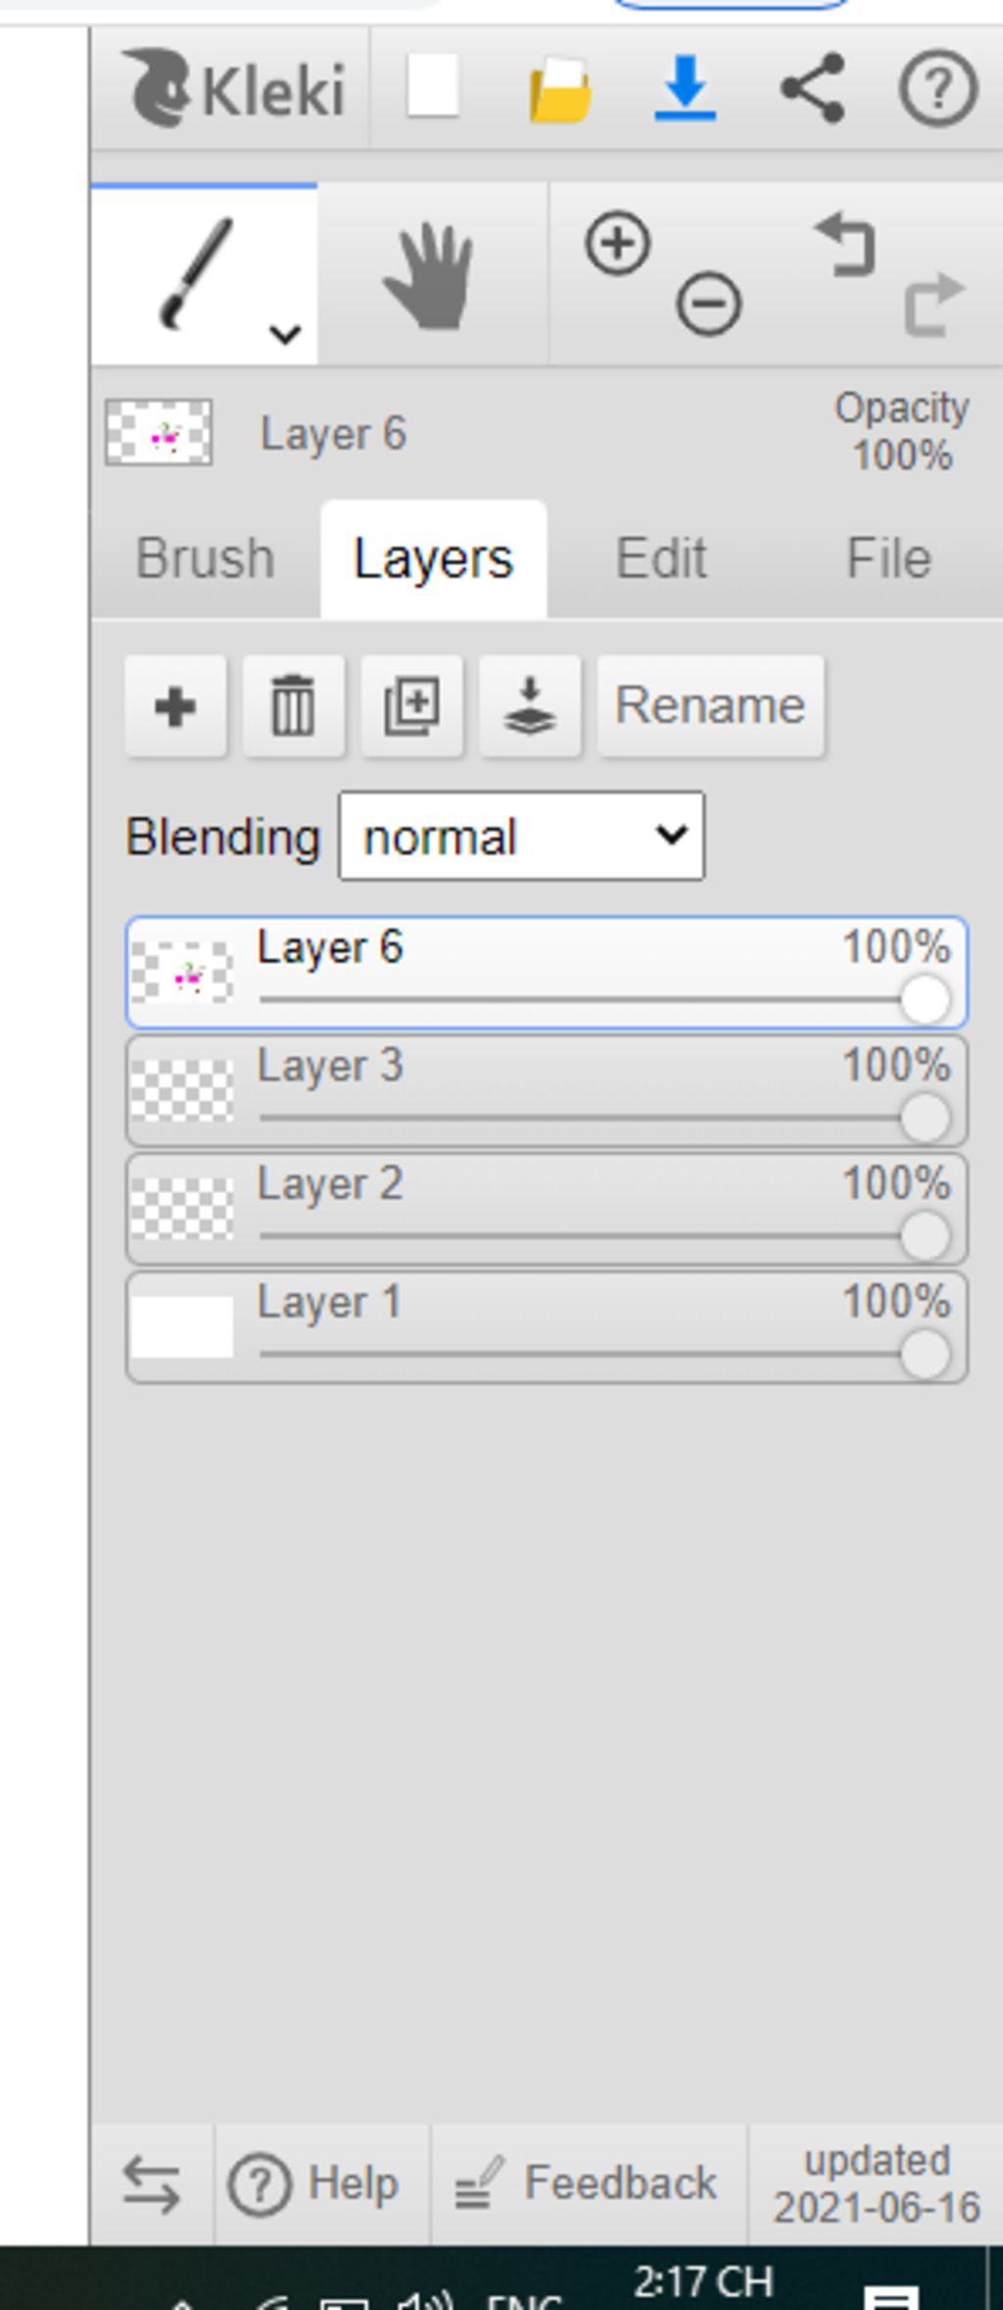This screenshot has width=1003, height=2310.
Task: Switch to the Brush tab
Action: pos(206,558)
